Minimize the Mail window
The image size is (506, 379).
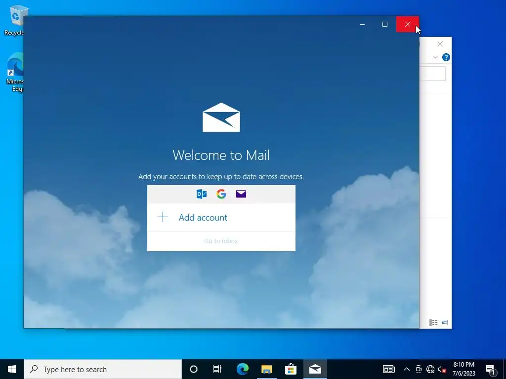pos(362,24)
